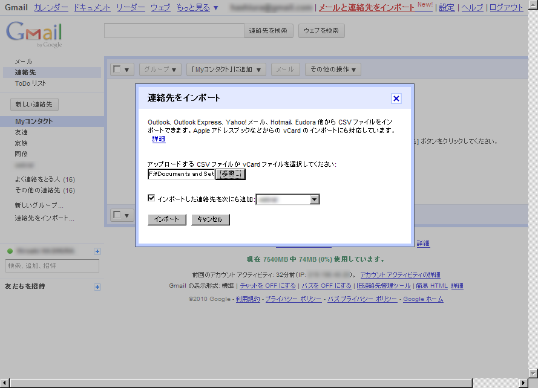Toggle the インポートした連絡先を次にも追加 checkbox
538x388 pixels.
pos(151,198)
